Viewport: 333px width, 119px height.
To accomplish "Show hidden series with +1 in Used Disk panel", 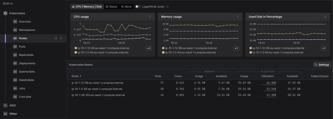I will coord(324,48).
